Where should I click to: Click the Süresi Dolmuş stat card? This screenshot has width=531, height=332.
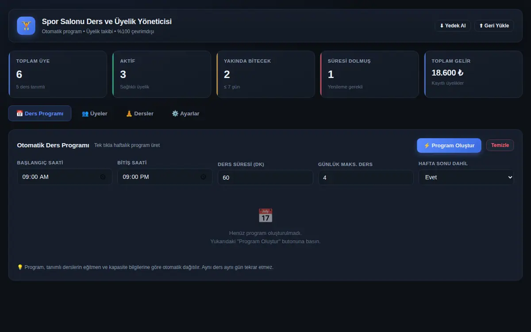click(x=369, y=74)
